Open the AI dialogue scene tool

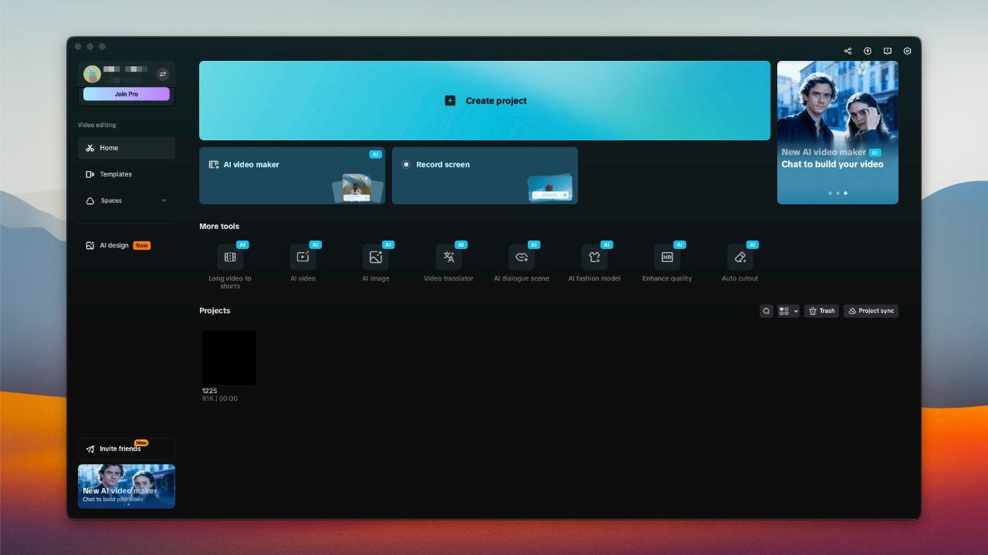tap(521, 257)
